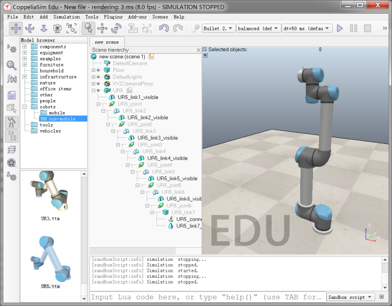Screen dimensions: 392x306
Task: Open the Sandbox script dropdown
Action: pyautogui.click(x=351, y=297)
